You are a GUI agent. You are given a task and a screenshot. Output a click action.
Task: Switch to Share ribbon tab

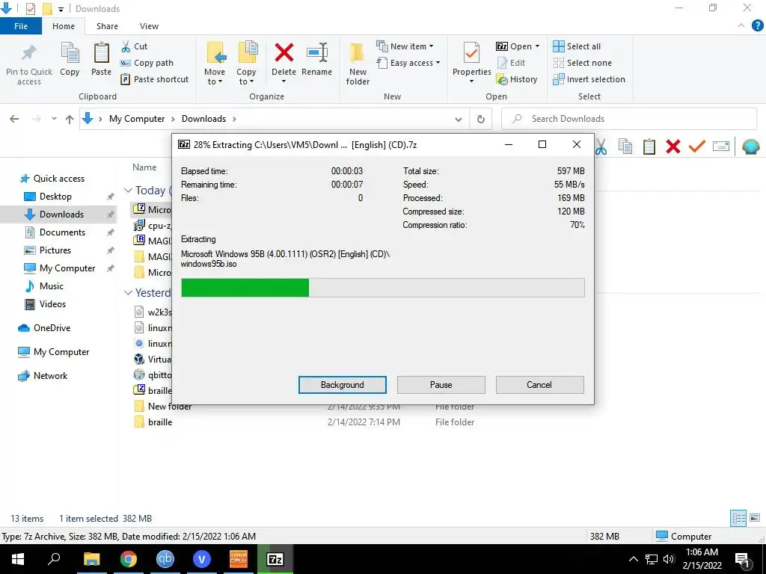coord(107,26)
